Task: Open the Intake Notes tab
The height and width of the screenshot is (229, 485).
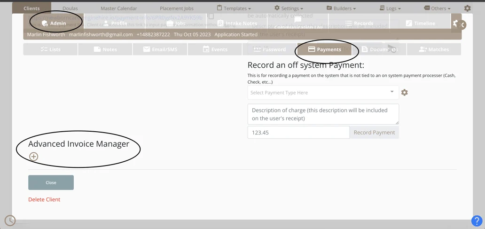Action: [237, 23]
